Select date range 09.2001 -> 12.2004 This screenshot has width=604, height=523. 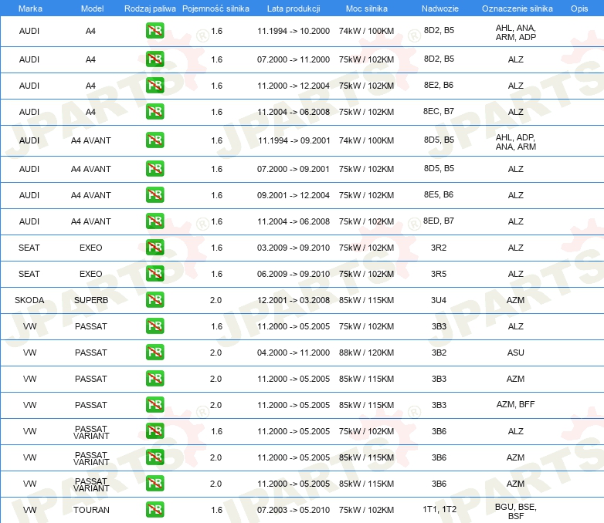click(294, 195)
